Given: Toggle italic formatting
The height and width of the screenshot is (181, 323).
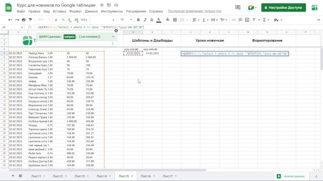Looking at the screenshot, I should [x=145, y=20].
